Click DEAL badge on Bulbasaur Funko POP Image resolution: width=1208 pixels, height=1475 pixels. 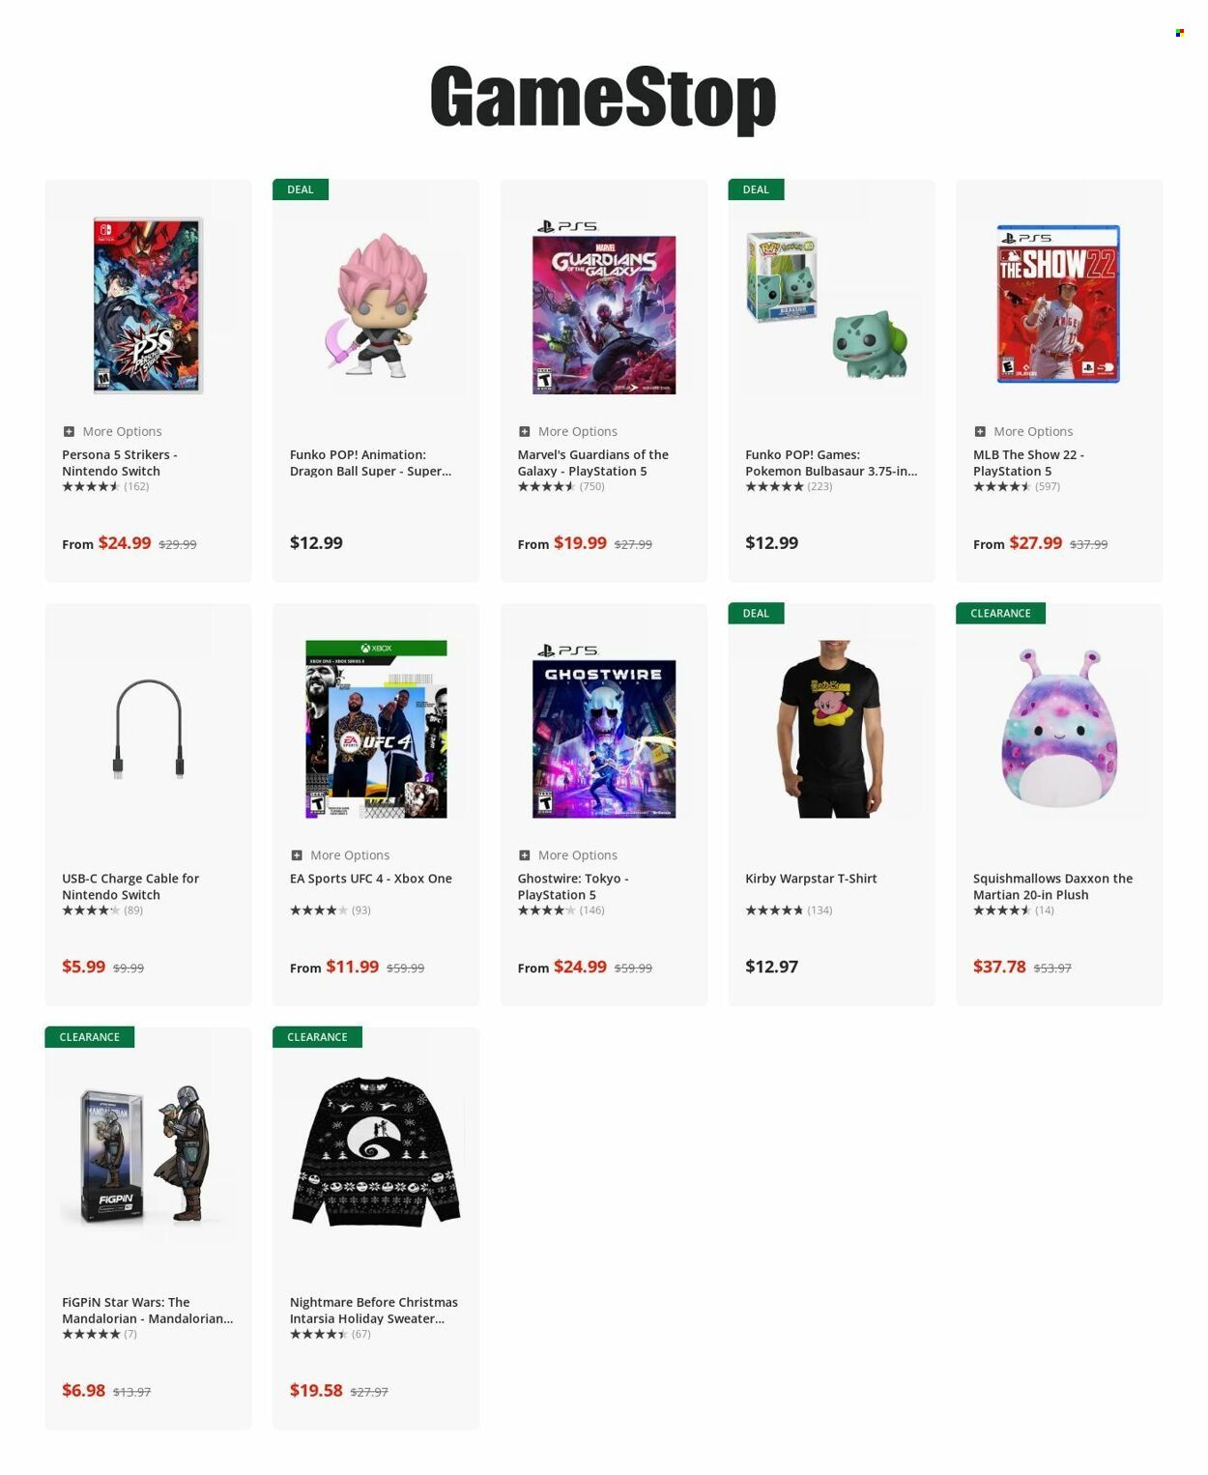(756, 189)
